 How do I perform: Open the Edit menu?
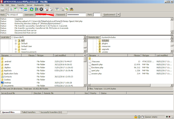[x=7, y=5]
